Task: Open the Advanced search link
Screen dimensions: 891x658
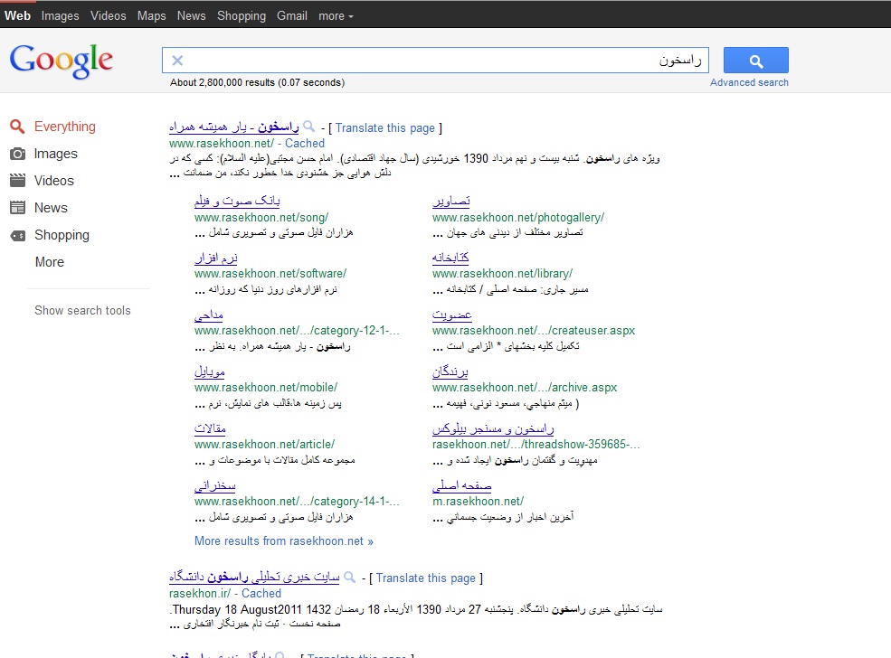Action: point(749,83)
